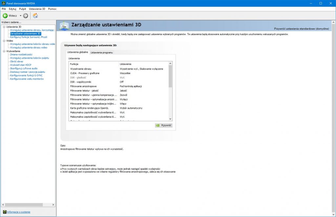Click the green Wstecz back arrow icon
Image resolution: width=336 pixels, height=217 pixels.
click(x=5, y=16)
